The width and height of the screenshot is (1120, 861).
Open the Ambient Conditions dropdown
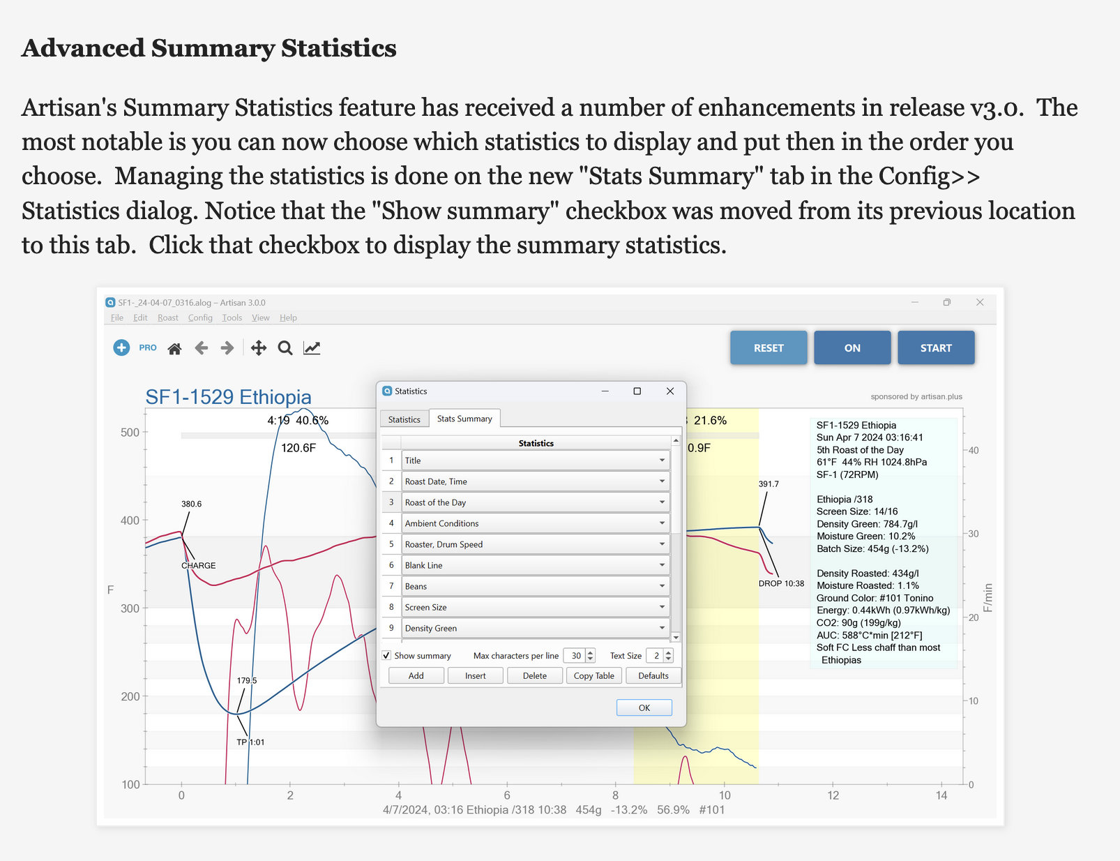[x=661, y=523]
